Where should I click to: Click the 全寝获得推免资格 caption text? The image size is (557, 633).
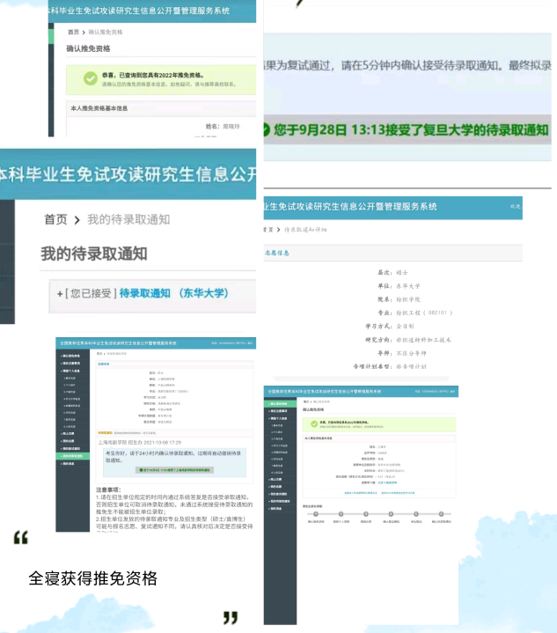pos(93,578)
